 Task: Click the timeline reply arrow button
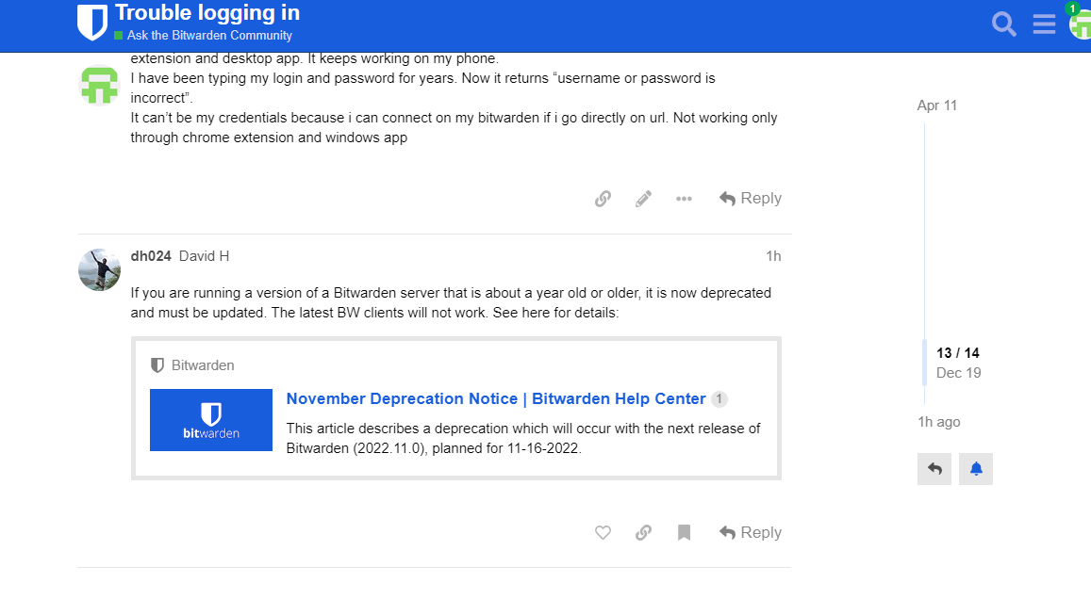(934, 469)
